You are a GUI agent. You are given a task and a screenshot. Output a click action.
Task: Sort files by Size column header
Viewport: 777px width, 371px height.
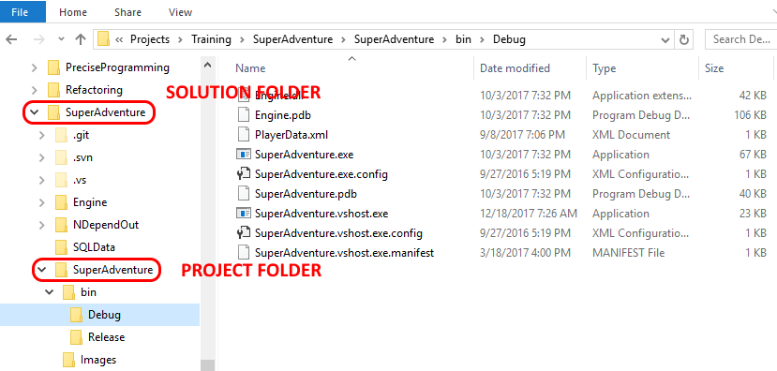(x=714, y=68)
